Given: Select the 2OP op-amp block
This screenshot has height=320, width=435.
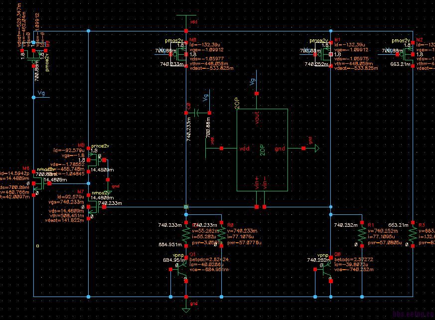Looking at the screenshot, I should pyautogui.click(x=262, y=150).
